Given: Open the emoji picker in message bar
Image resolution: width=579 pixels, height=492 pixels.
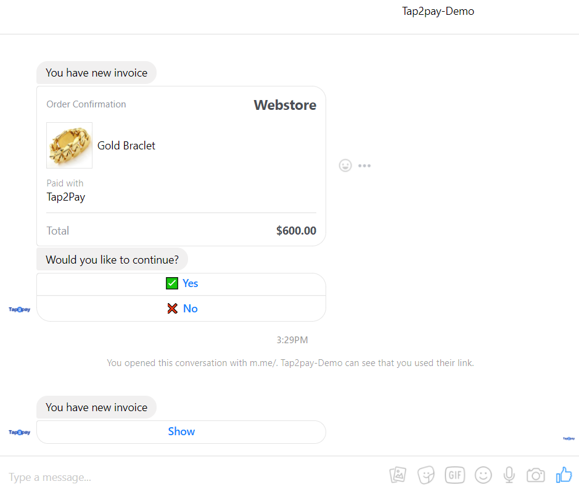Looking at the screenshot, I should pyautogui.click(x=483, y=475).
